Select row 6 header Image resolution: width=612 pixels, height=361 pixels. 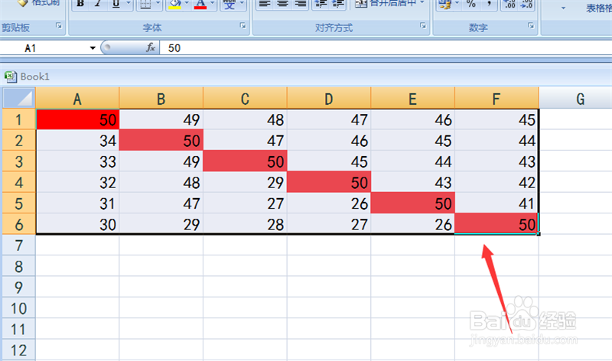[x=18, y=224]
